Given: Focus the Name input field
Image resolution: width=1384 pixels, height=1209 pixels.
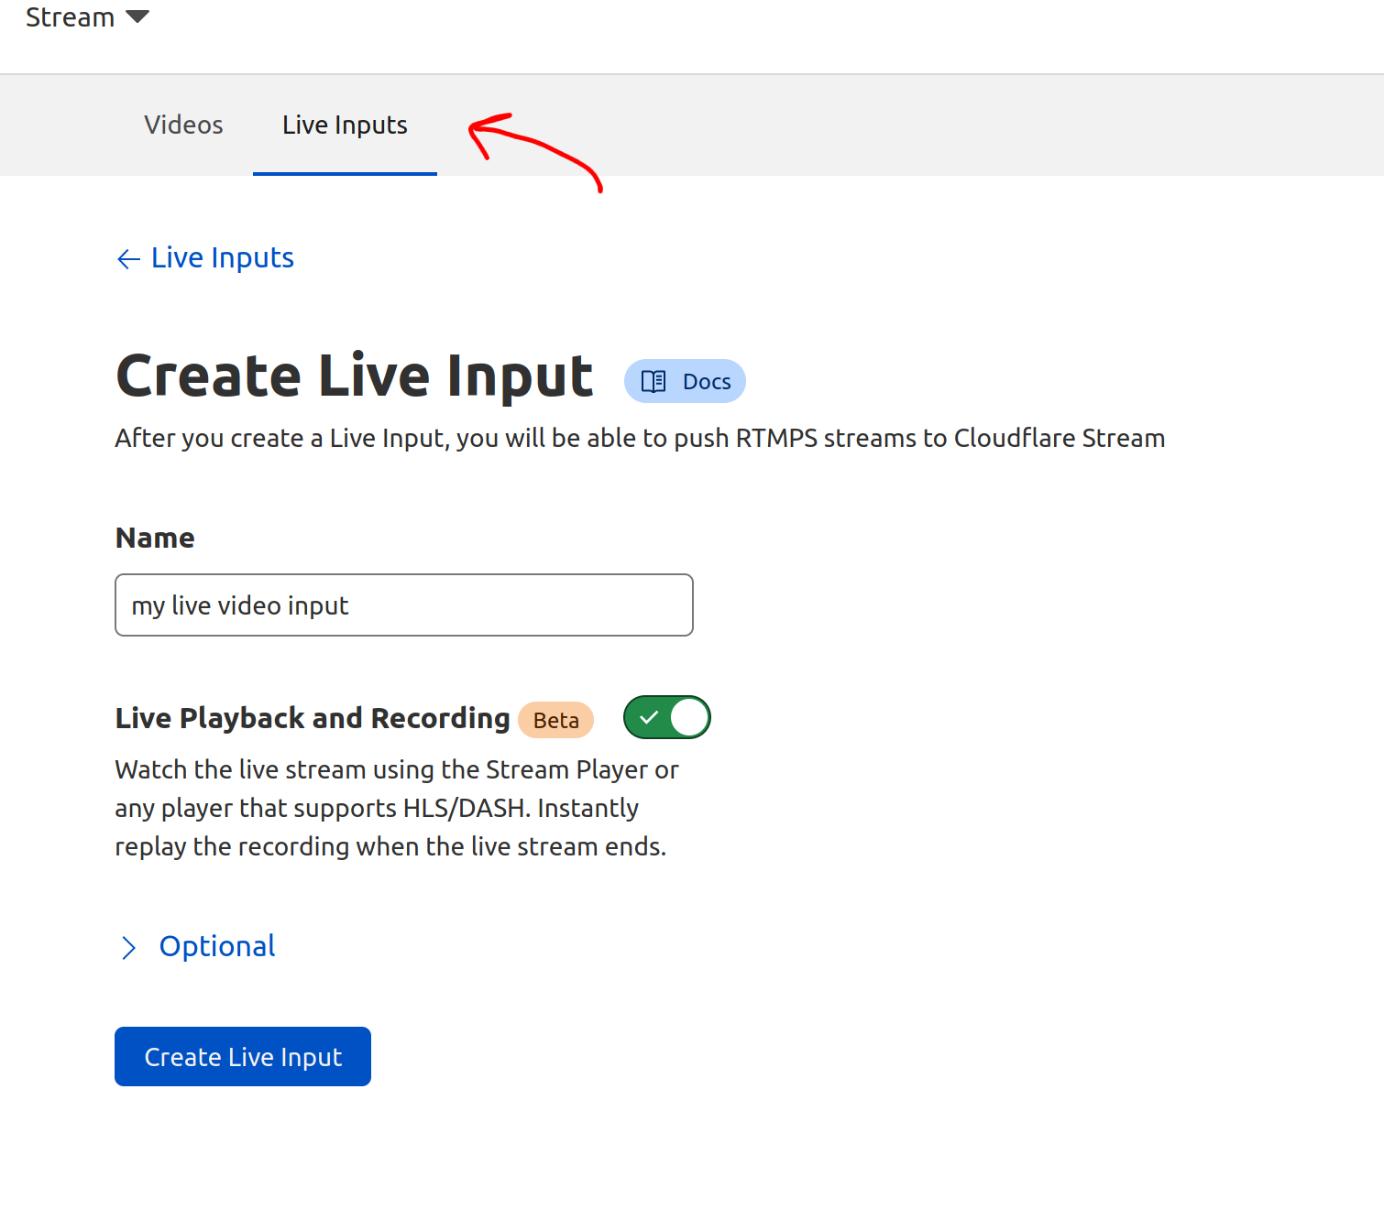Looking at the screenshot, I should pyautogui.click(x=404, y=605).
